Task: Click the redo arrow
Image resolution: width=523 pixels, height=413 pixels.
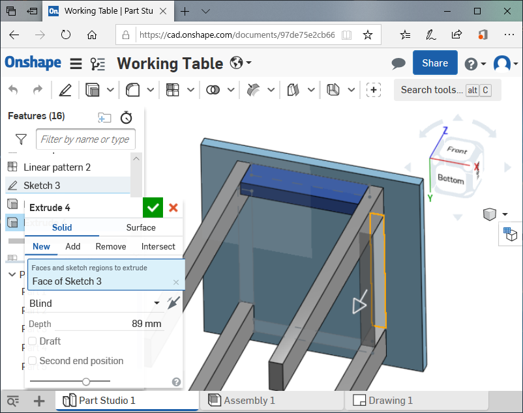Action: (38, 90)
